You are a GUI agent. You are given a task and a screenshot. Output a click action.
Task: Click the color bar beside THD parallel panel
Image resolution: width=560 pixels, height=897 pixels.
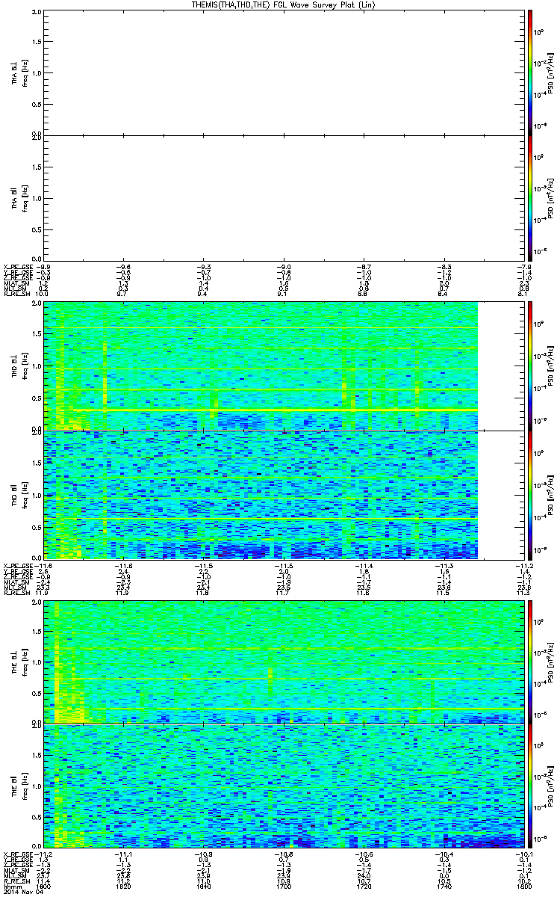pyautogui.click(x=529, y=495)
